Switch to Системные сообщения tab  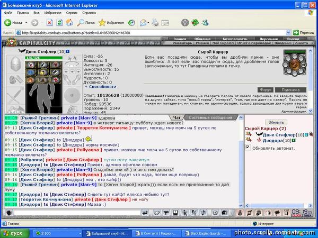tap(210, 117)
